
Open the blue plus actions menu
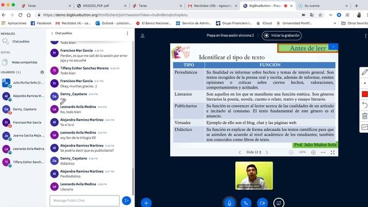[x=146, y=203]
